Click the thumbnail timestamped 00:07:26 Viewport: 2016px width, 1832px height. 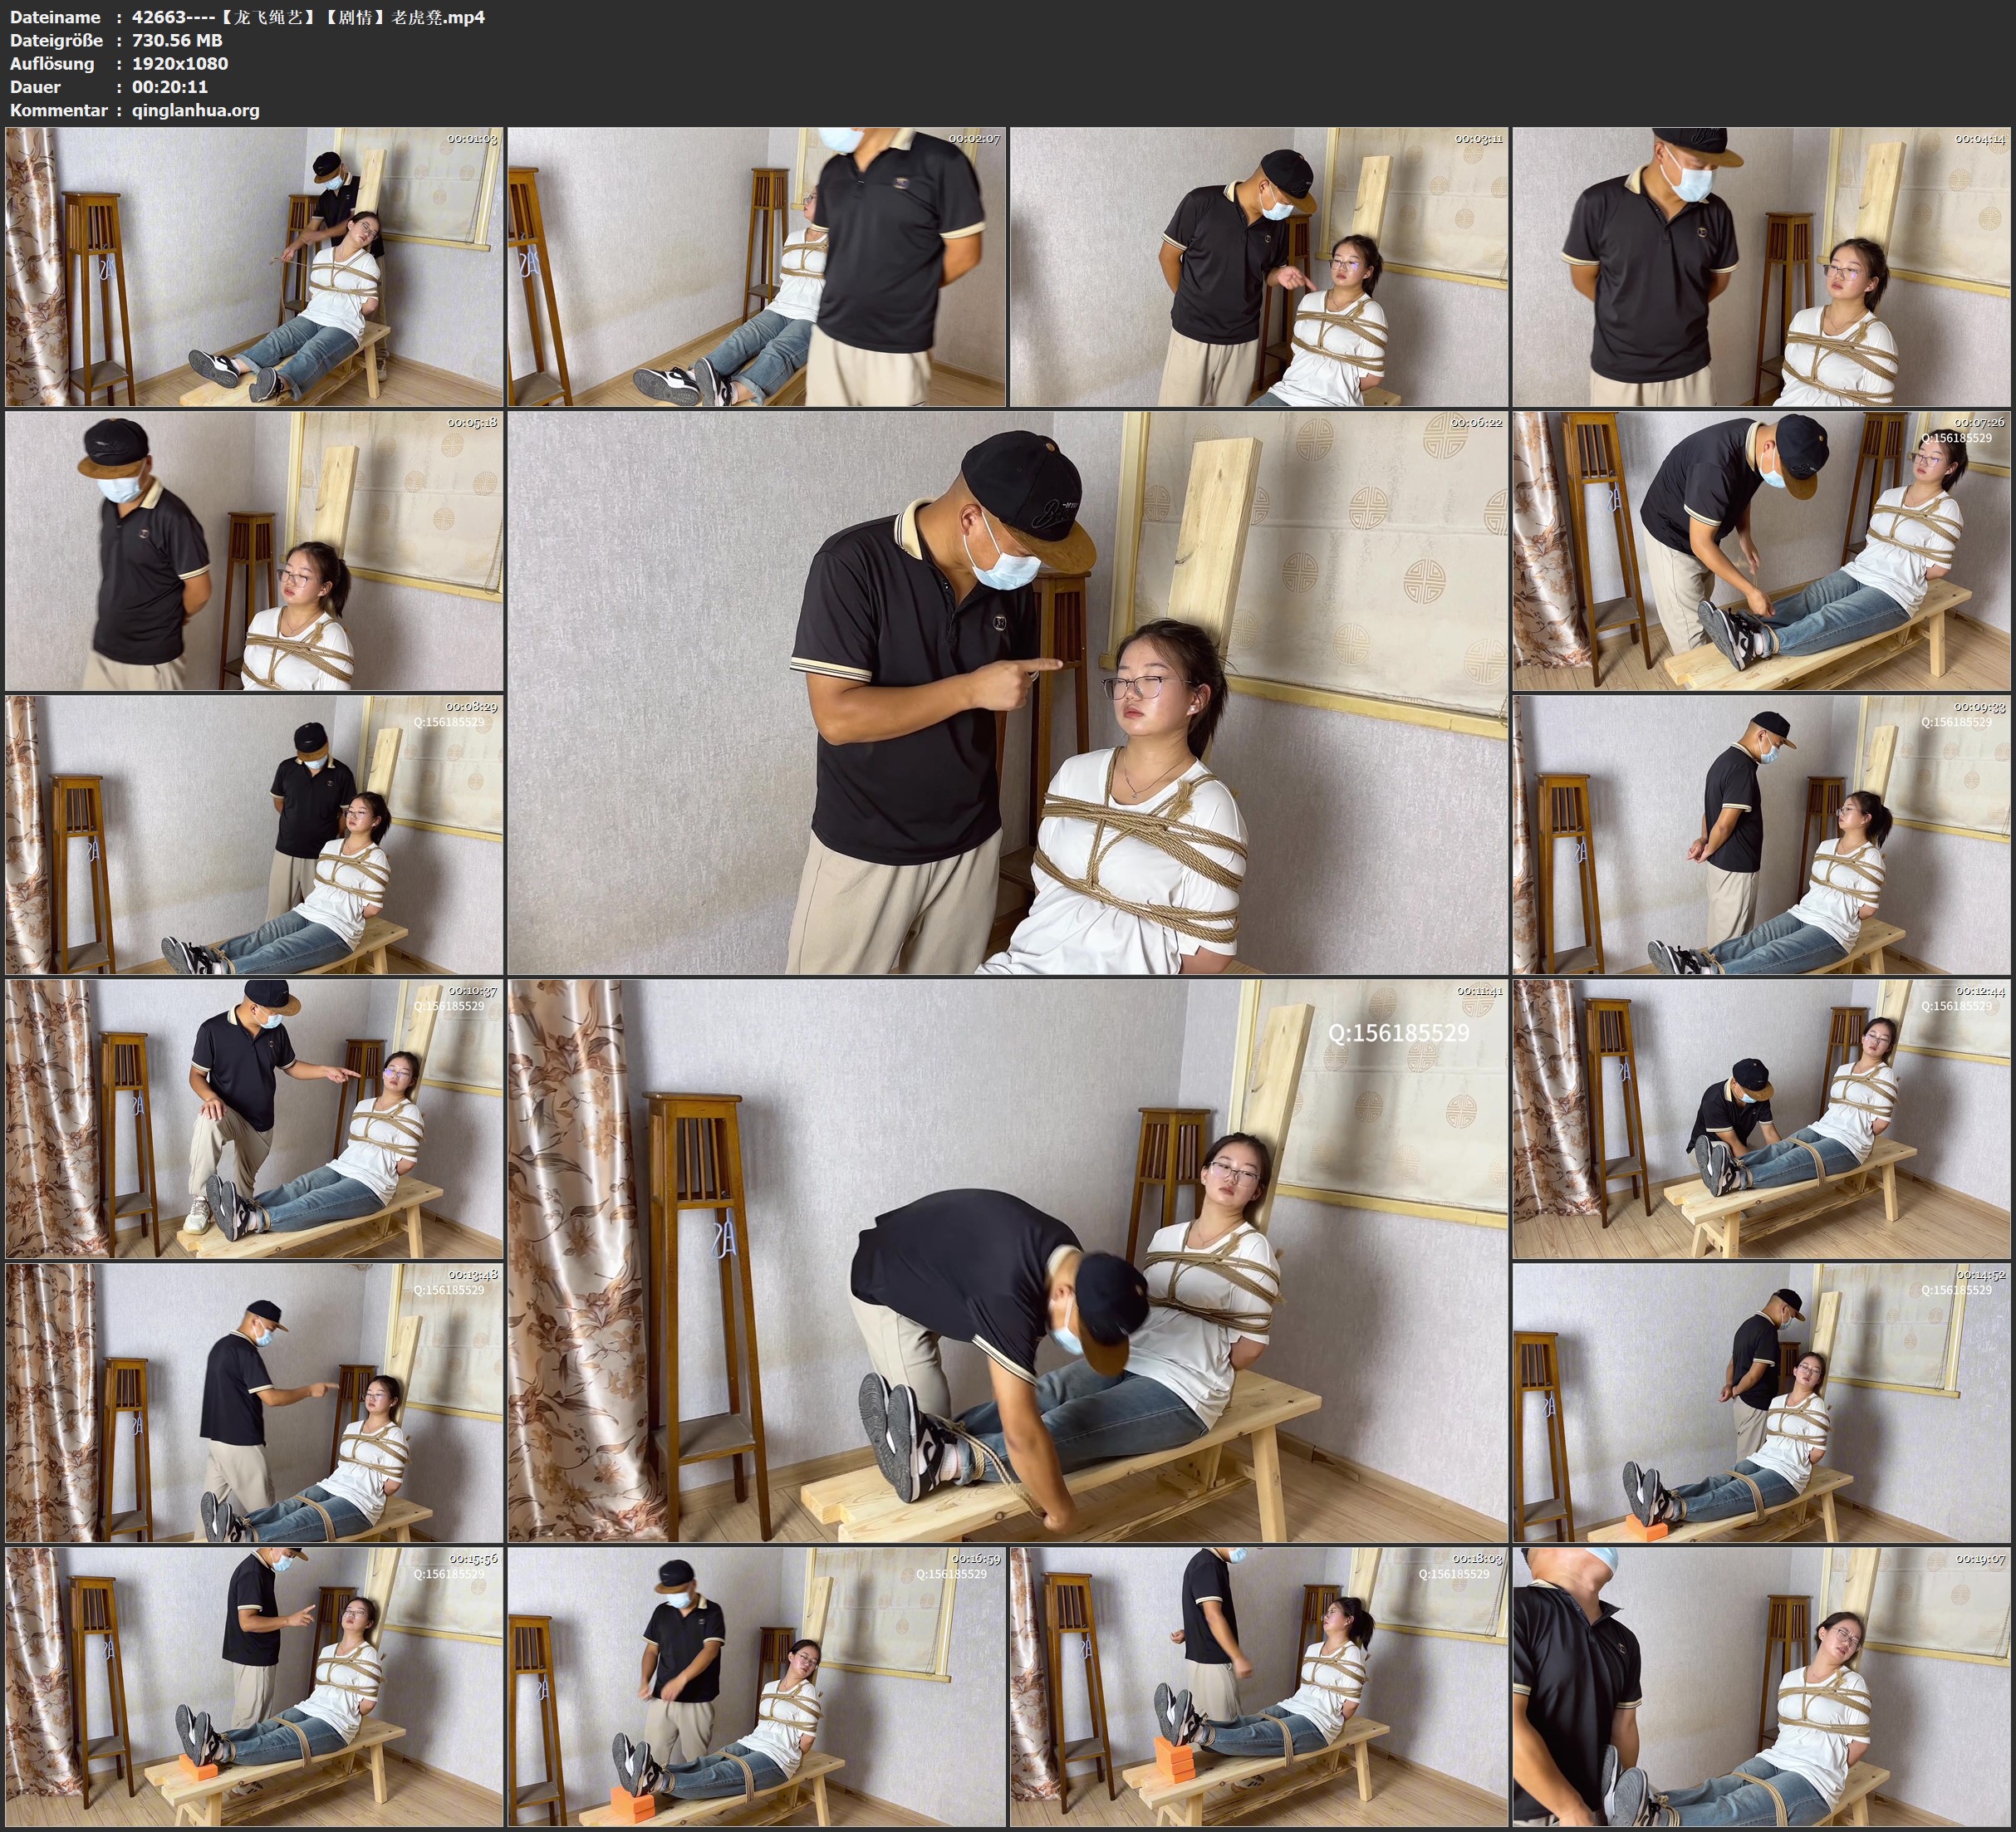(x=1761, y=550)
